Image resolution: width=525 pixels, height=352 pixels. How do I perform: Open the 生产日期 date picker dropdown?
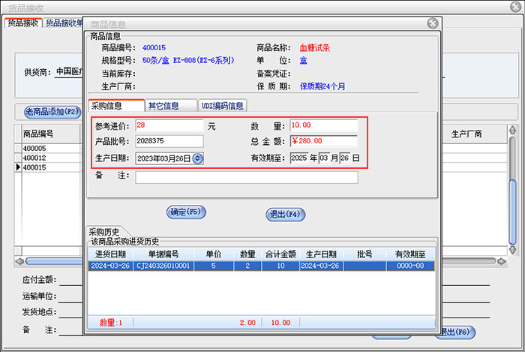(x=197, y=158)
